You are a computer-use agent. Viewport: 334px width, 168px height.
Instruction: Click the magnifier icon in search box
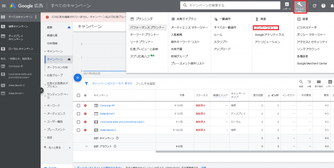click(185, 5)
